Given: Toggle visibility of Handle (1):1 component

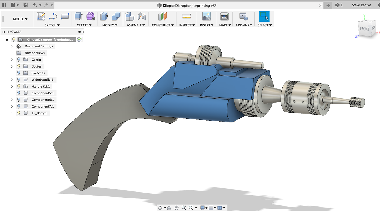Looking at the screenshot, I should click(19, 86).
